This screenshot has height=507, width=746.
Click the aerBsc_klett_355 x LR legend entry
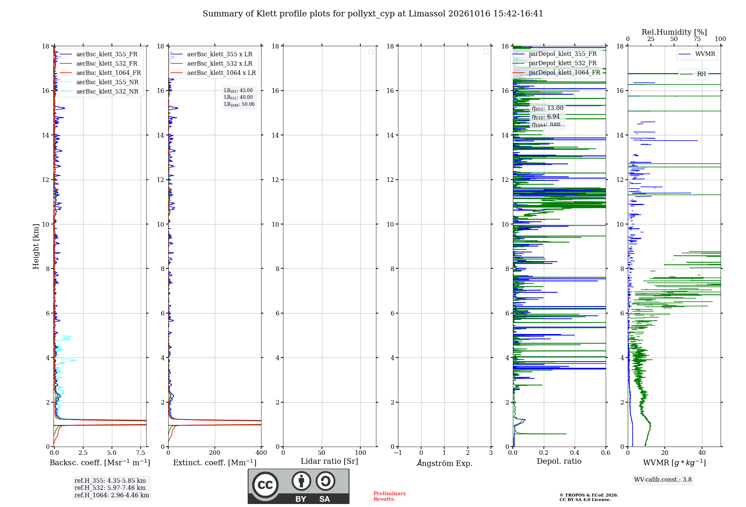click(x=211, y=54)
